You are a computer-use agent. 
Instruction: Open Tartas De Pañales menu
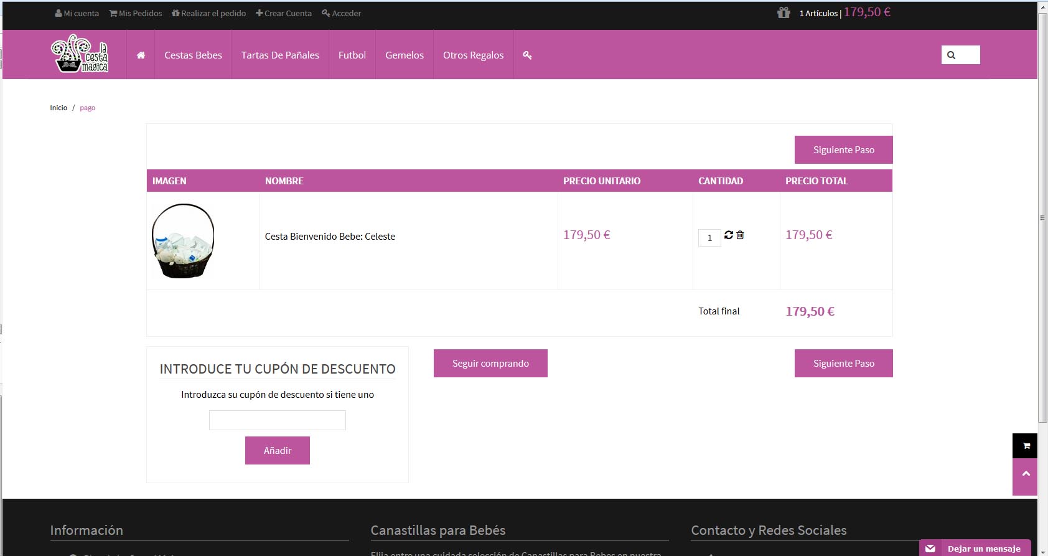click(280, 55)
